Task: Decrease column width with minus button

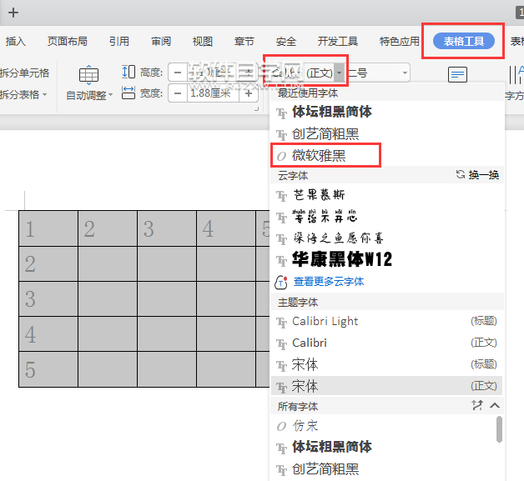Action: tap(176, 93)
